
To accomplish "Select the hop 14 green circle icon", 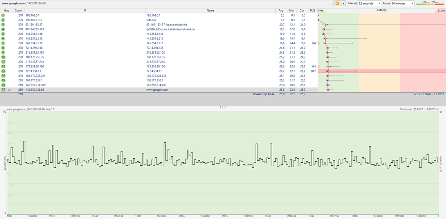I will click(x=3, y=76).
